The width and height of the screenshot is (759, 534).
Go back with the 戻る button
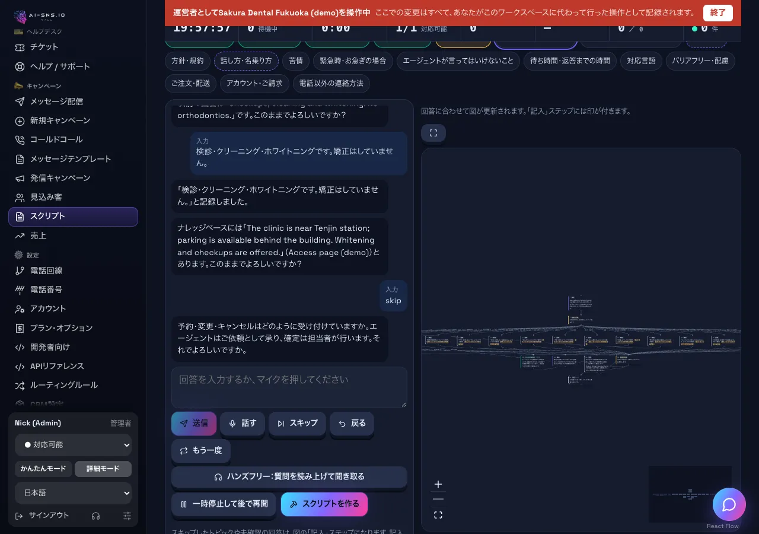(x=352, y=424)
